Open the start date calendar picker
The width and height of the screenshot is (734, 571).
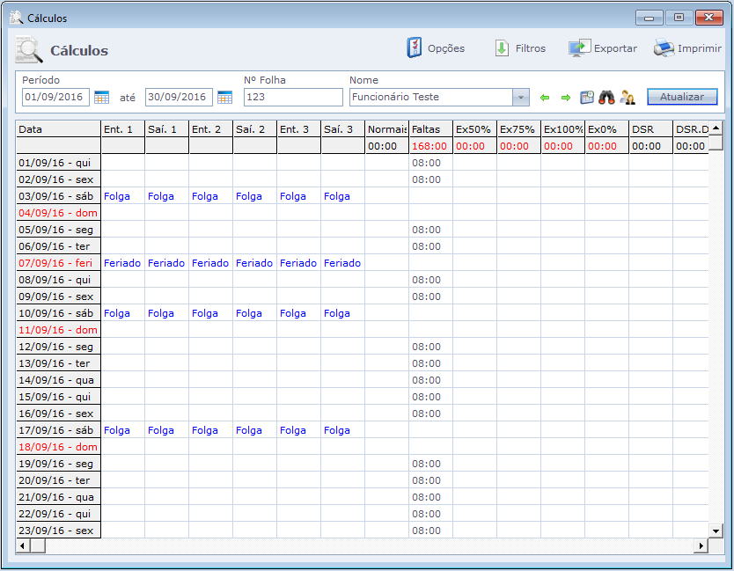pyautogui.click(x=101, y=97)
